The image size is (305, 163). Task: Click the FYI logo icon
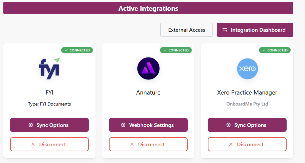(49, 68)
